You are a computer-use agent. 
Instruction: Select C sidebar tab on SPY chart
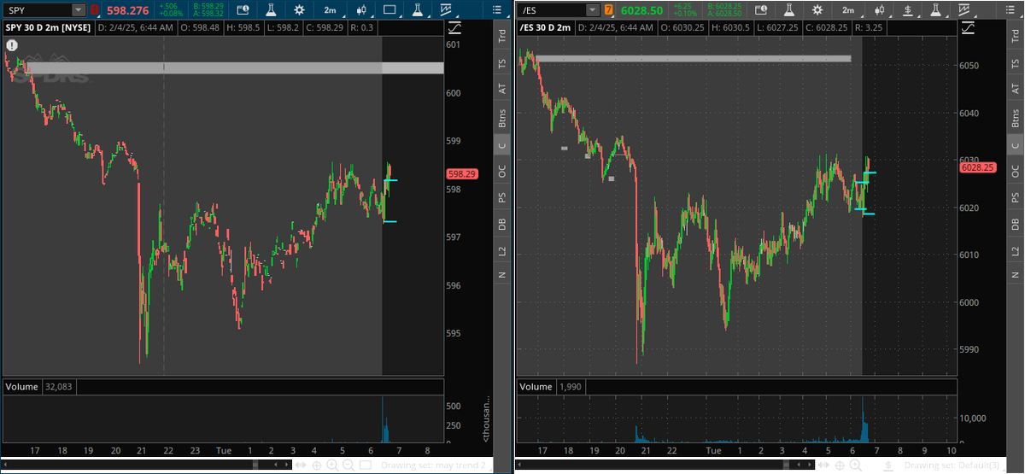(502, 145)
